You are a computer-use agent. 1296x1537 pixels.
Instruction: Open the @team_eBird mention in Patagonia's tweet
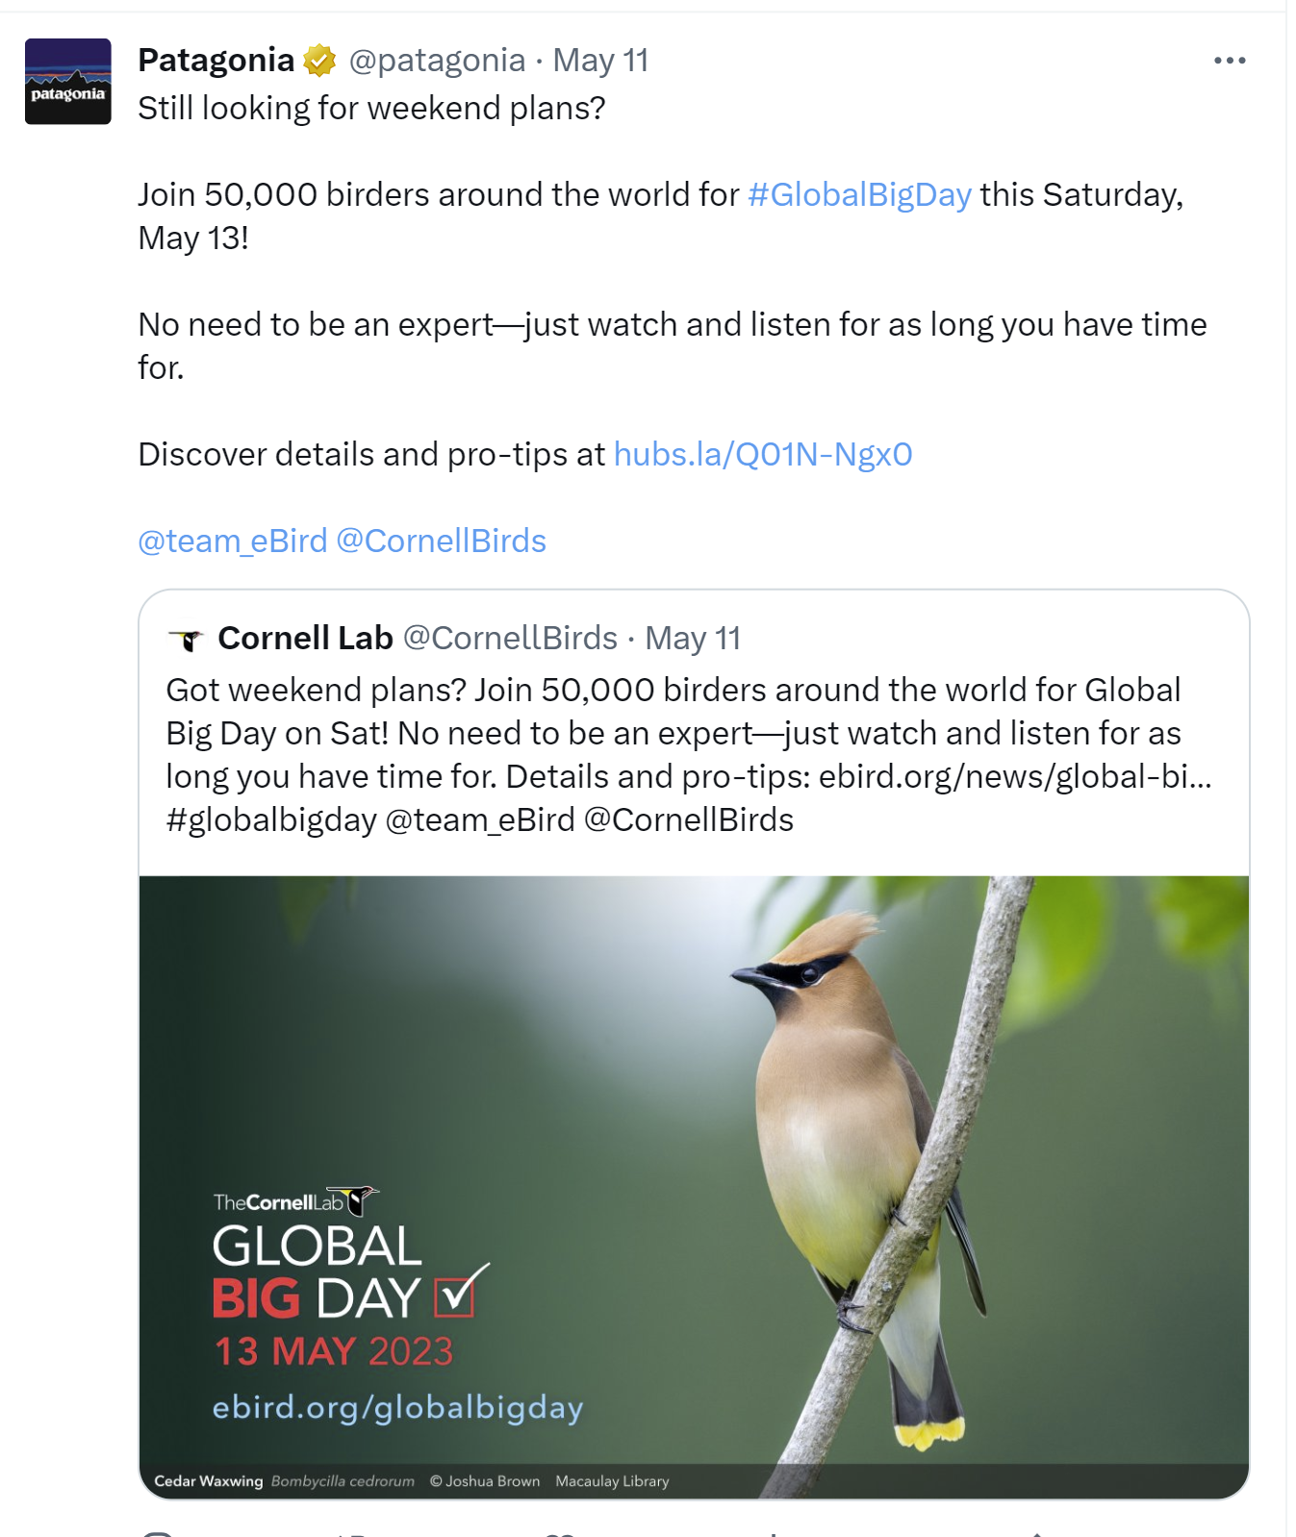(233, 541)
